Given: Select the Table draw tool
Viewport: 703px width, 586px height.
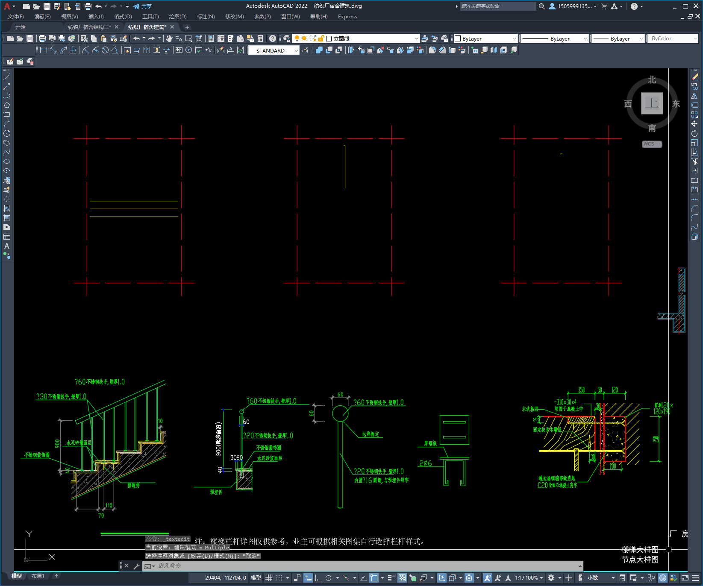Looking at the screenshot, I should click(7, 237).
